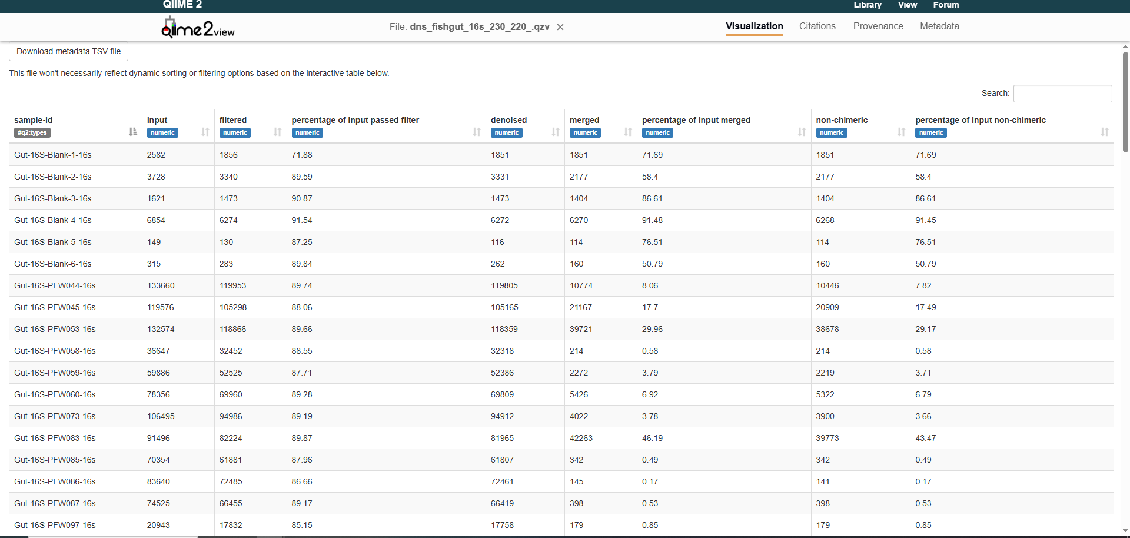The image size is (1130, 538).
Task: Sort by filtered column sort icon
Action: coord(277,132)
